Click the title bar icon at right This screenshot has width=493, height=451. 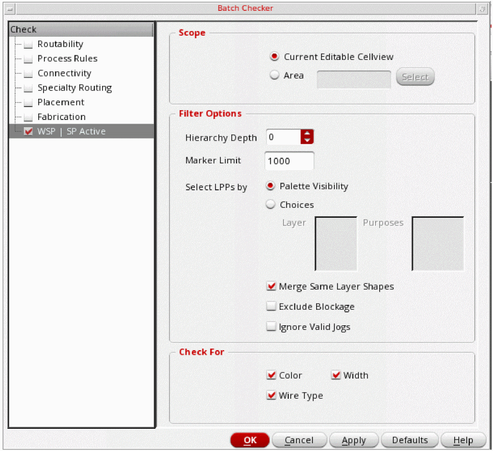tap(482, 8)
